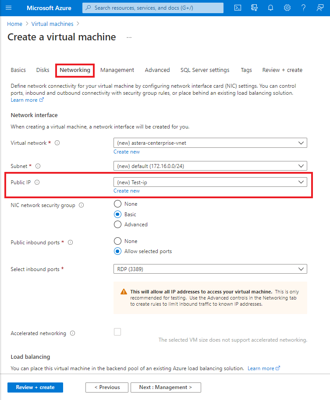Image resolution: width=330 pixels, height=400 pixels.
Task: Click the Review + create button
Action: tap(35, 387)
